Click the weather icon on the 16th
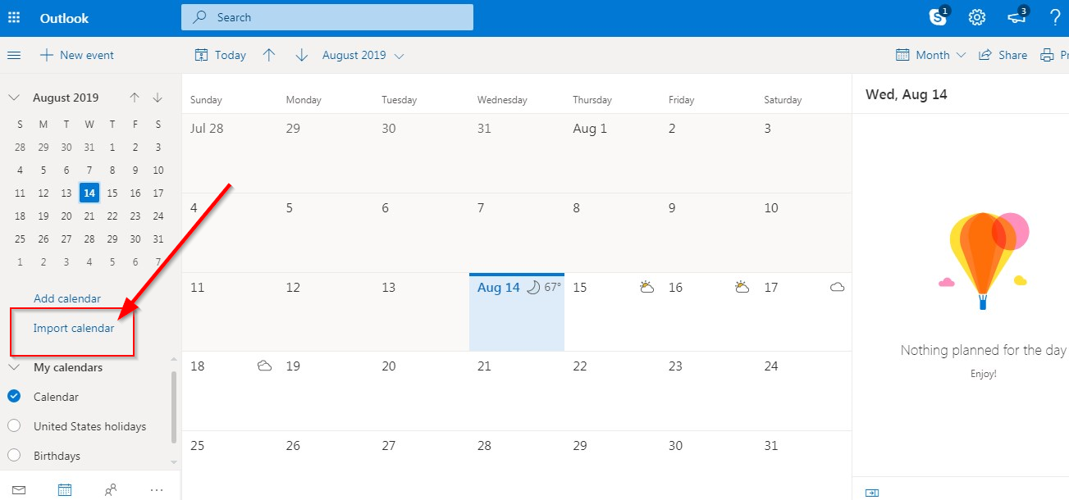The width and height of the screenshot is (1069, 500). click(x=742, y=287)
